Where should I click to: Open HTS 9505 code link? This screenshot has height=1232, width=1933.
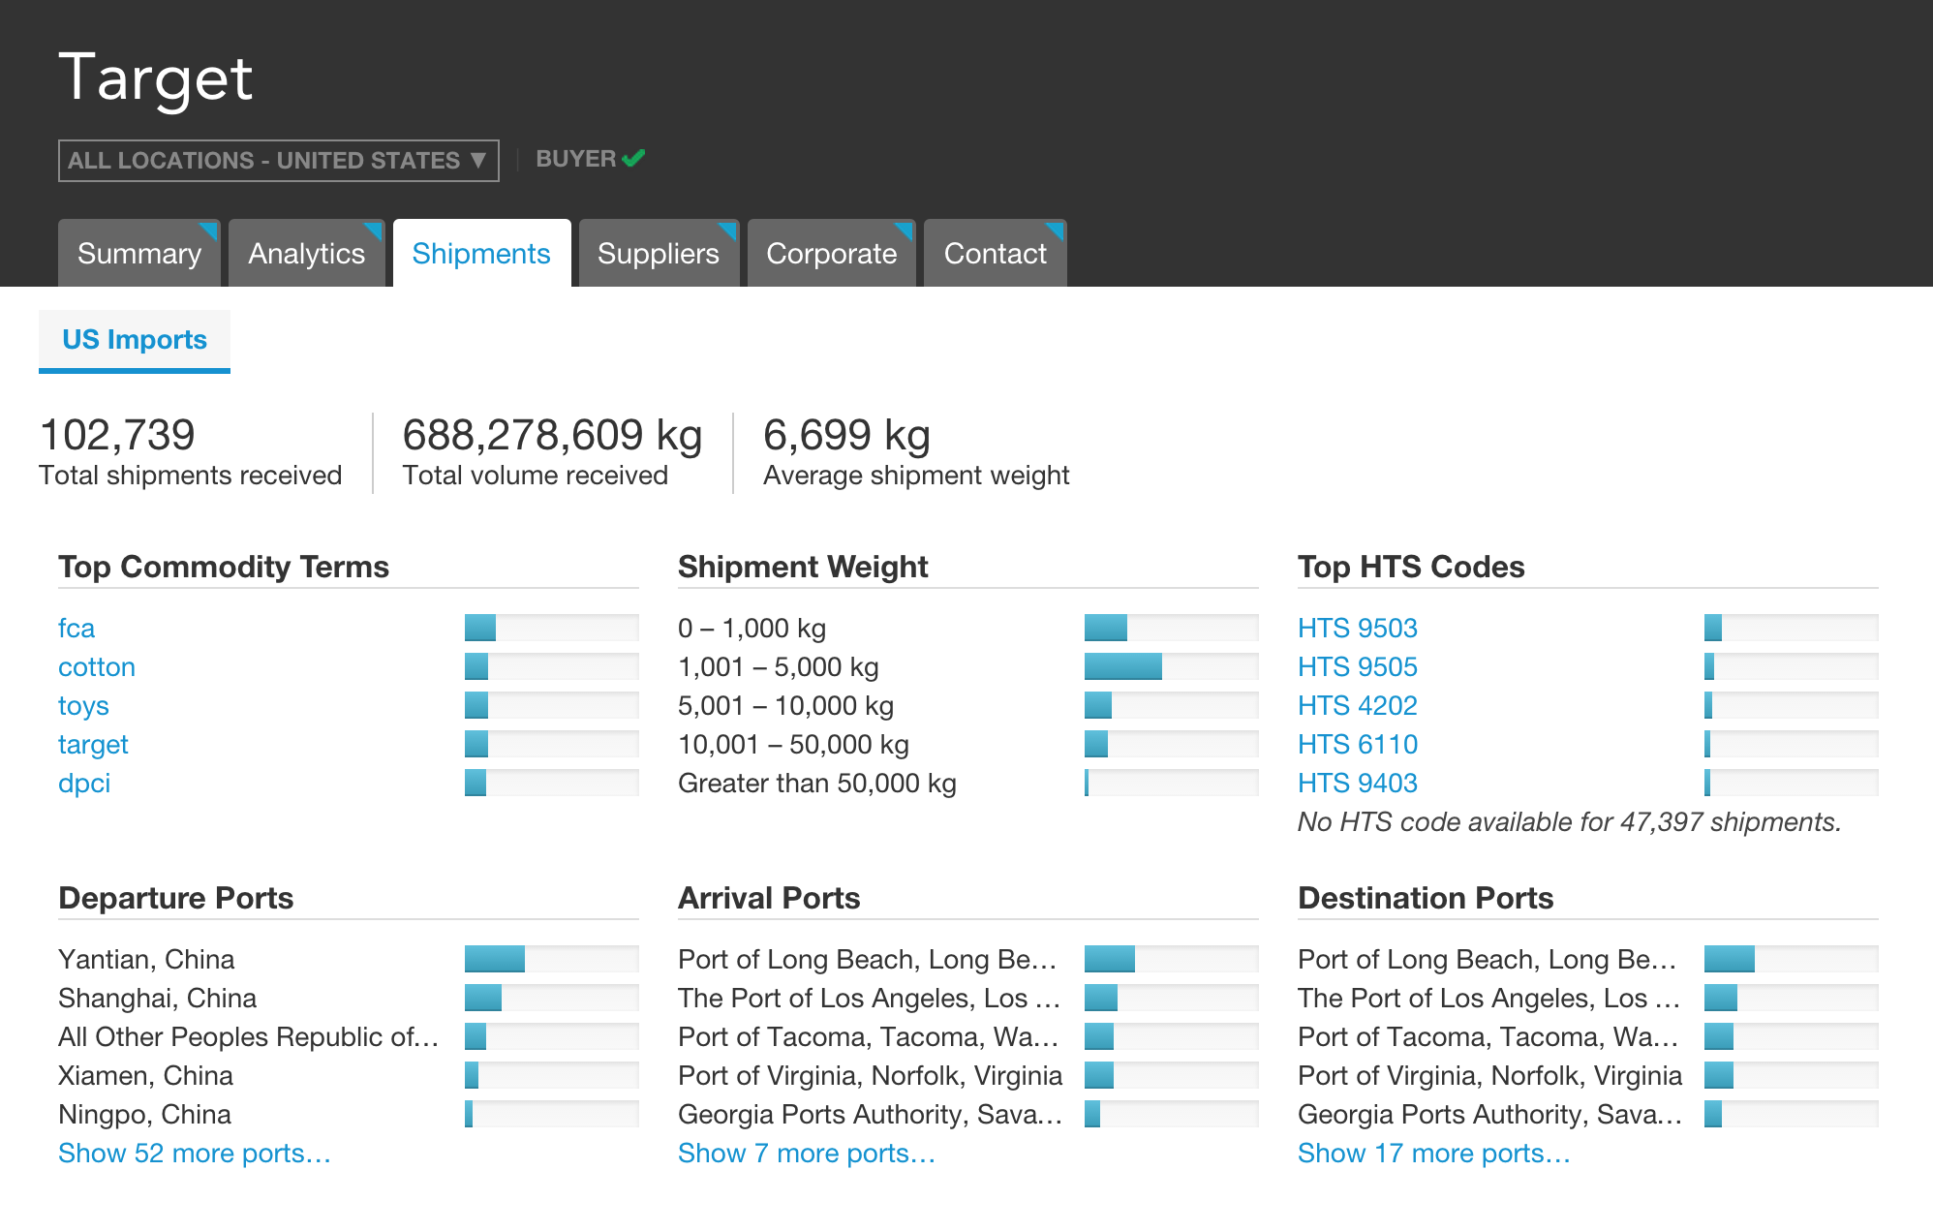click(1358, 667)
